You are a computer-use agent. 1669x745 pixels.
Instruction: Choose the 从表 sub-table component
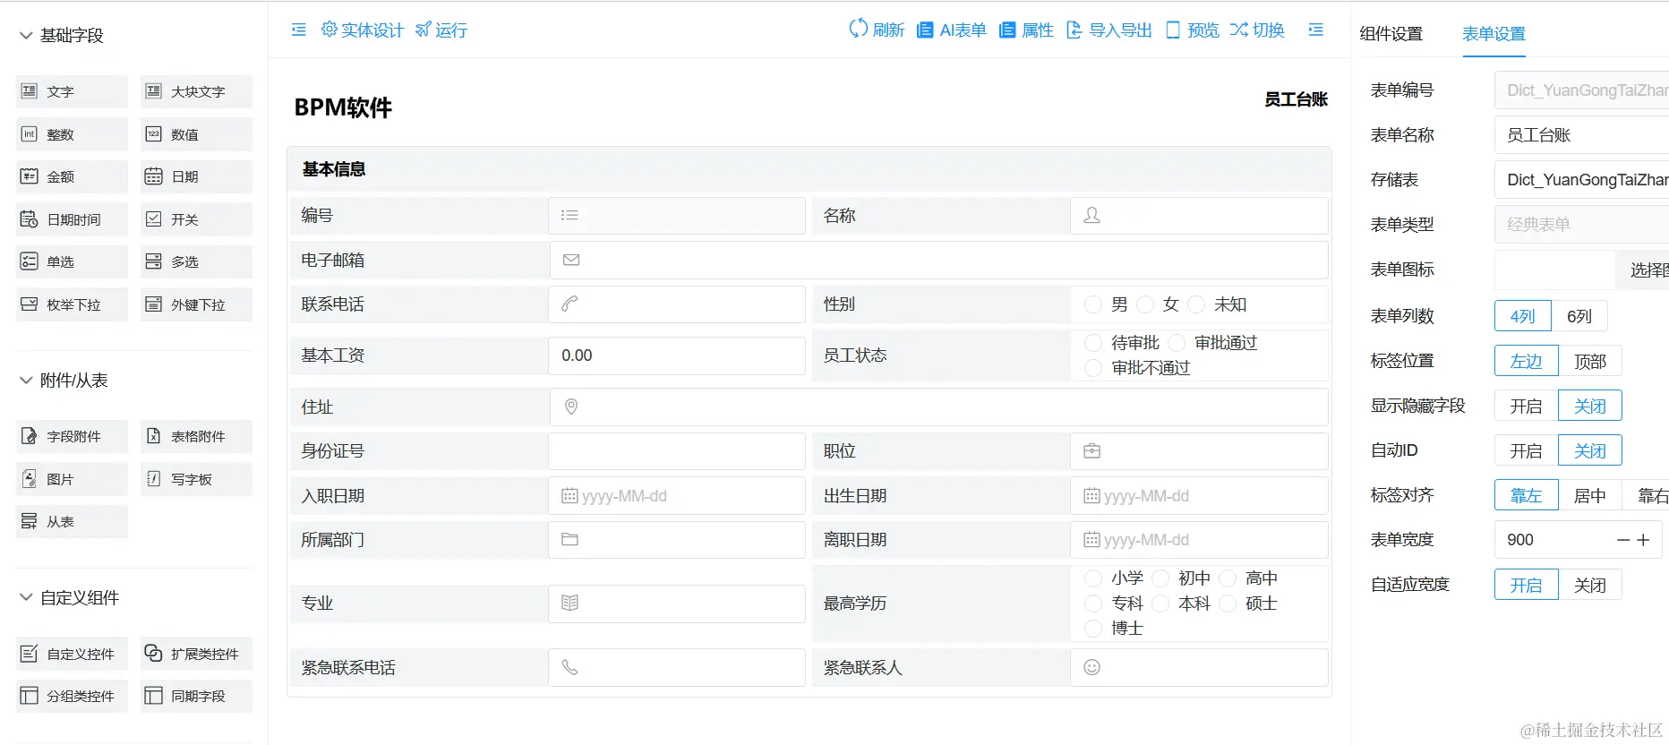pyautogui.click(x=72, y=521)
